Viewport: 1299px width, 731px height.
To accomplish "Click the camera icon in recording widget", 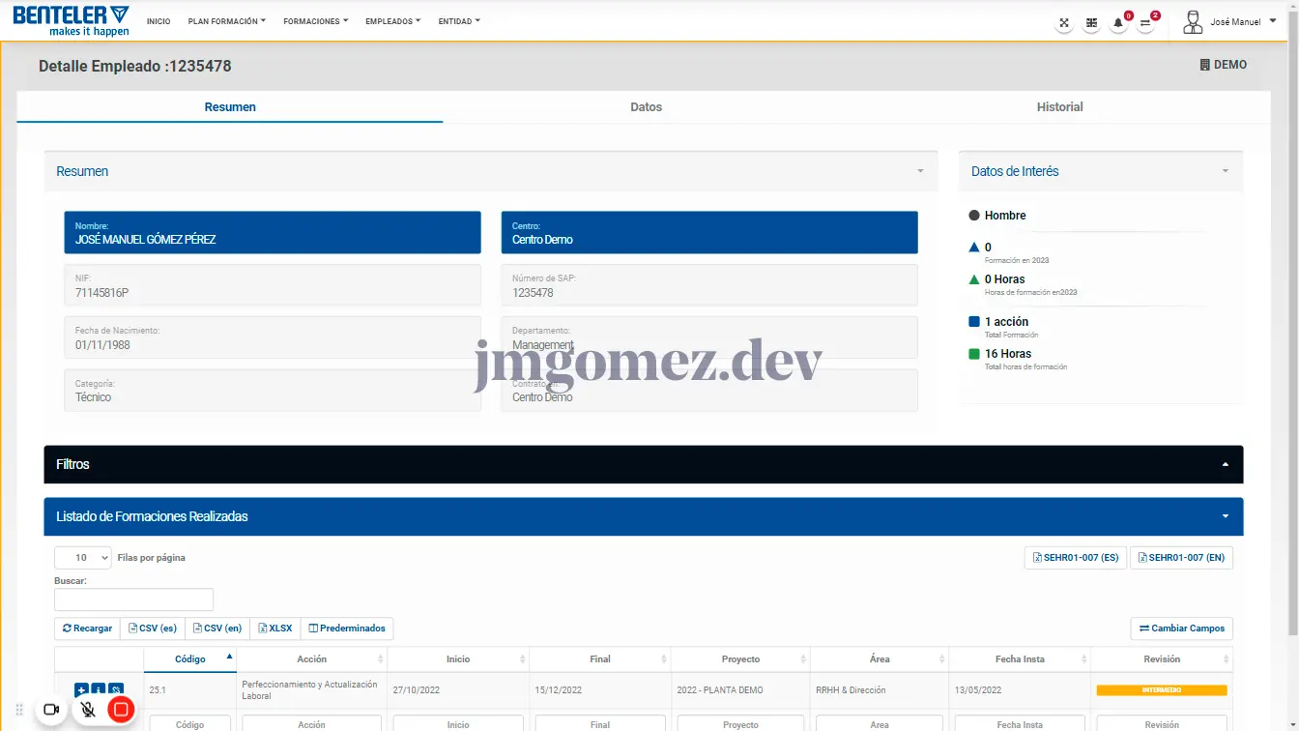I will [x=51, y=710].
